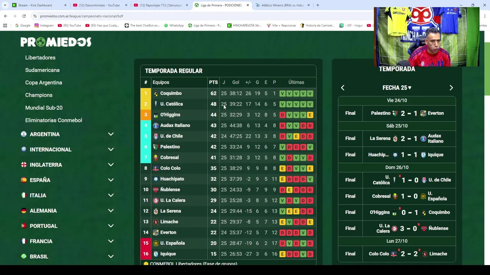Viewport: 490px width, 275px height.
Task: Click the Coquimbo team crest in standings
Action: 156,94
